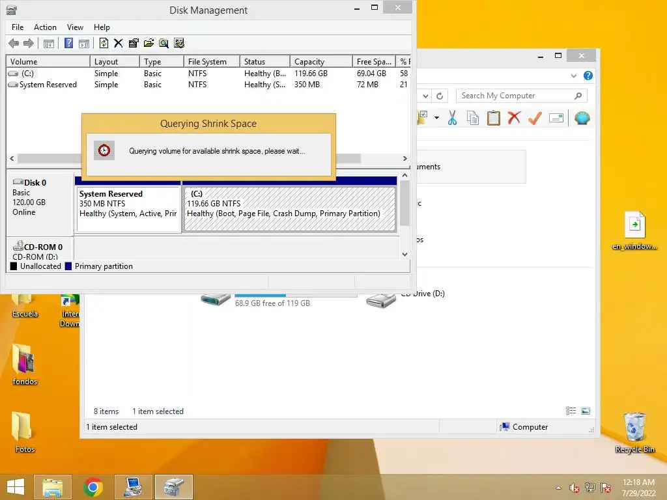Image resolution: width=667 pixels, height=500 pixels.
Task: Click the scissors Cut icon in Explorer window
Action: coord(452,118)
